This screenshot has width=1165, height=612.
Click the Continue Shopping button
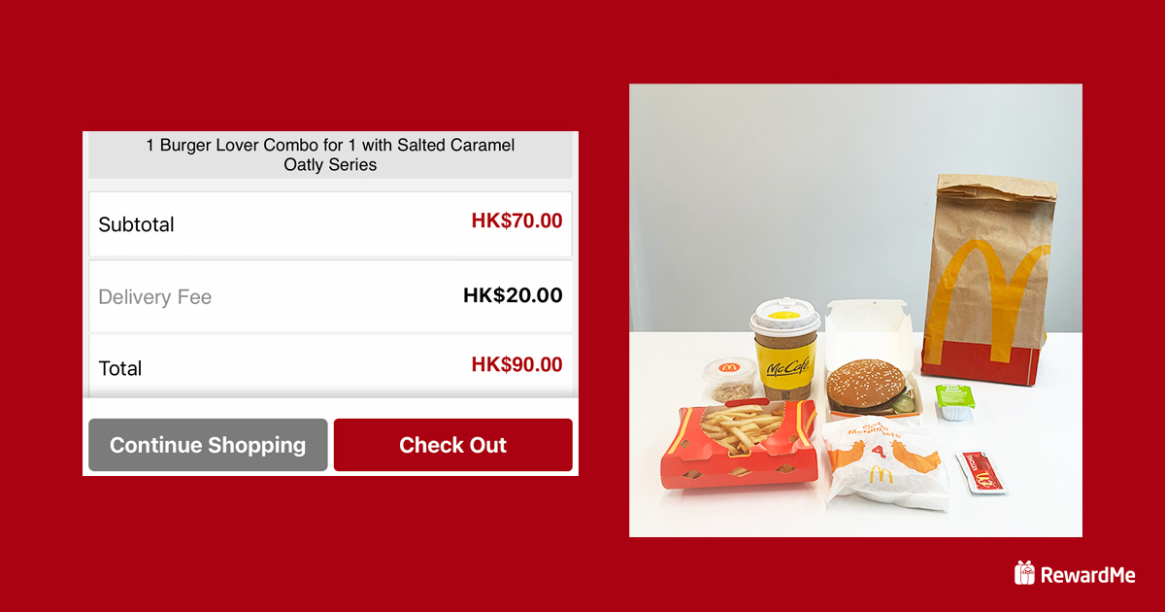(208, 445)
